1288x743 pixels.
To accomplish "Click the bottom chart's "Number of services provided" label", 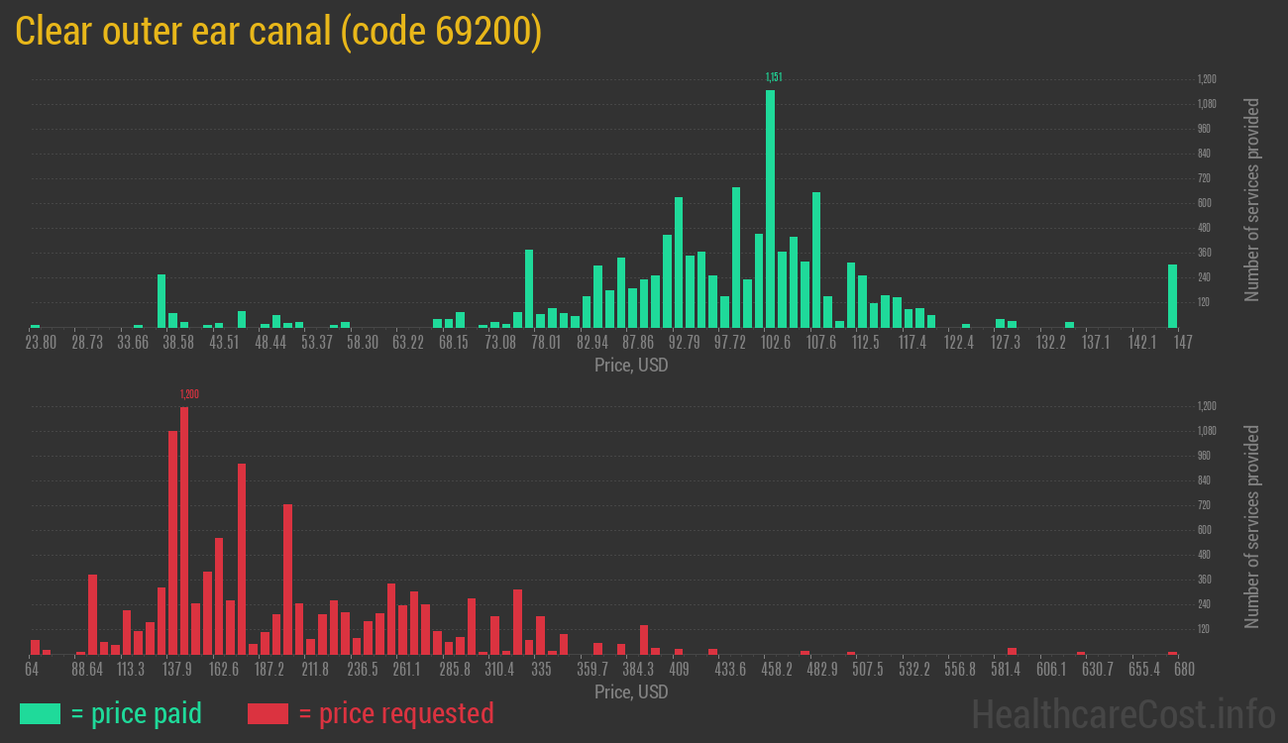I will coord(1252,527).
